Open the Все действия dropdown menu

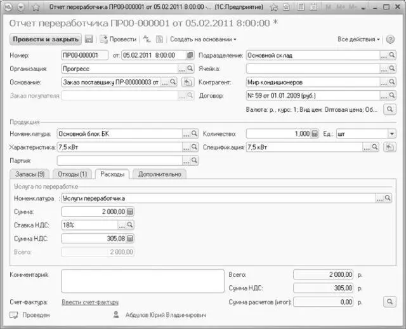click(x=358, y=39)
